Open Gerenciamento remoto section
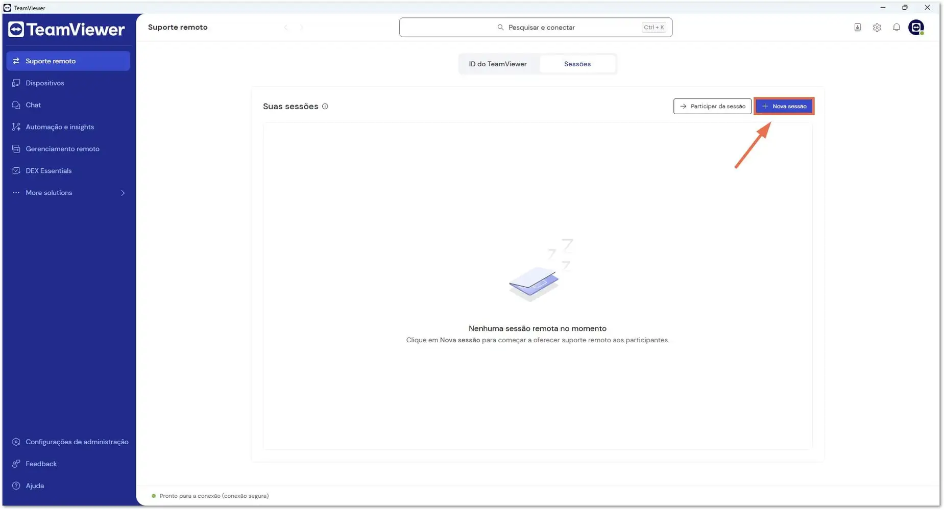944x510 pixels. tap(68, 149)
